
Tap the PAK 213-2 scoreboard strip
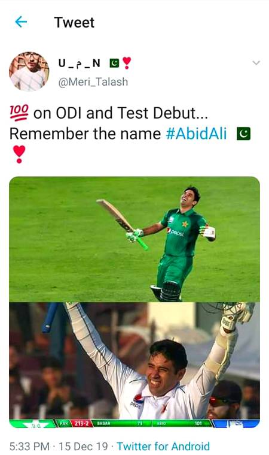click(74, 423)
